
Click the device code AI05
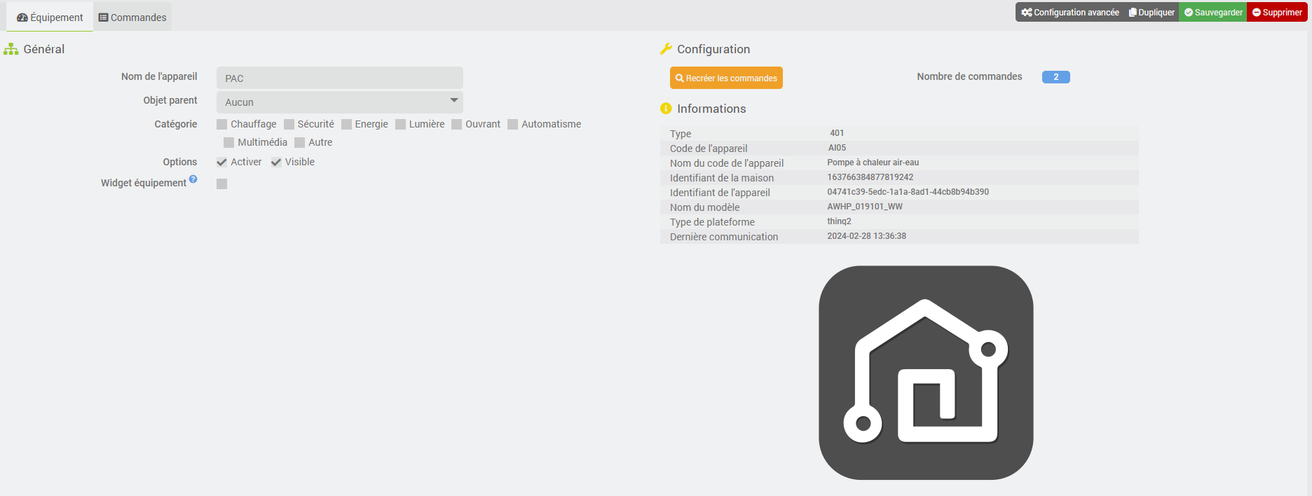click(x=838, y=148)
